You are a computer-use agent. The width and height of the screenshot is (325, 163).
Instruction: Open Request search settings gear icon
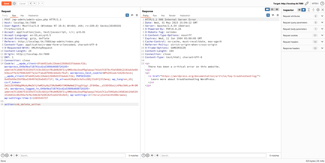pos(7,156)
